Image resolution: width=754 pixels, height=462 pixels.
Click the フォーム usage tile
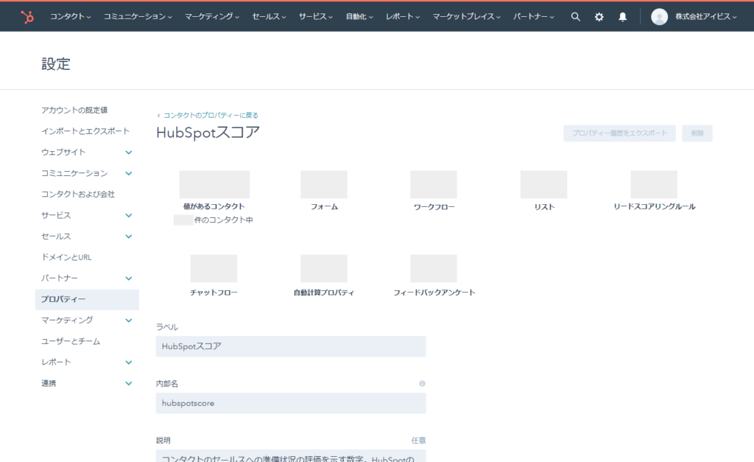coord(324,191)
